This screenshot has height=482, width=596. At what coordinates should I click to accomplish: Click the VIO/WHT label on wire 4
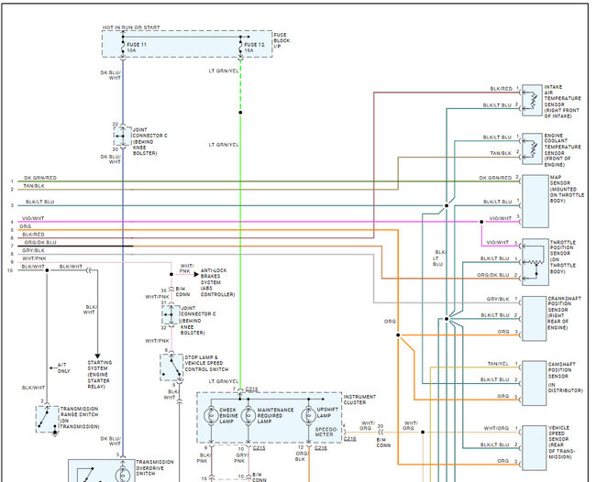point(33,218)
